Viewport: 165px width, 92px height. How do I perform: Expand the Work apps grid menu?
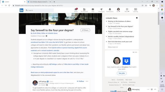tap(127, 10)
